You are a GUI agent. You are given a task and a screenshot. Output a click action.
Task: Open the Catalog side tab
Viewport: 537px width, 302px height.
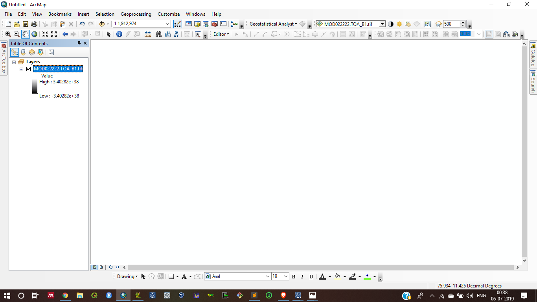533,54
